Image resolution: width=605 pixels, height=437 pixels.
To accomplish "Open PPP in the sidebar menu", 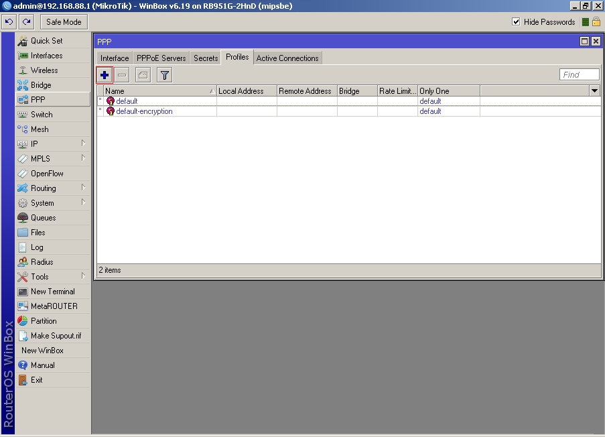I will tap(53, 100).
